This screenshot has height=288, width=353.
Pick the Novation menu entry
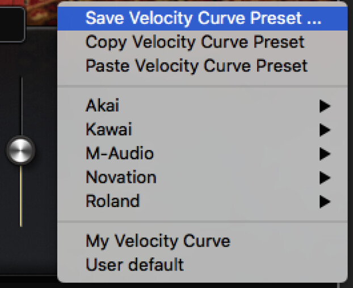pos(121,177)
